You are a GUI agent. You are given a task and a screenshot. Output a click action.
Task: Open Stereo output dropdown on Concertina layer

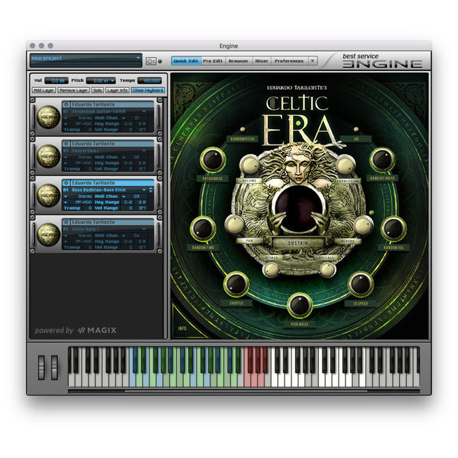coord(65,157)
